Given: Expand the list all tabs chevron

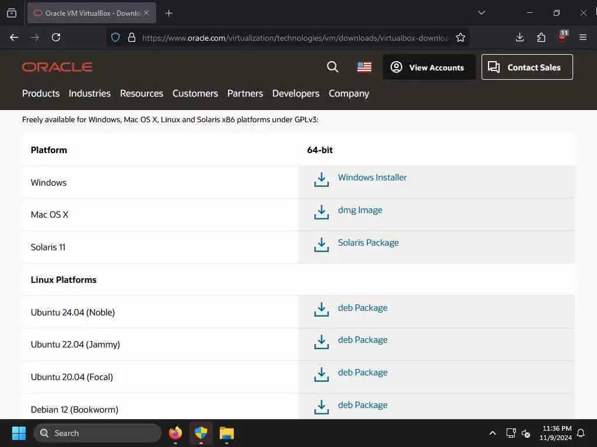Looking at the screenshot, I should pos(481,13).
